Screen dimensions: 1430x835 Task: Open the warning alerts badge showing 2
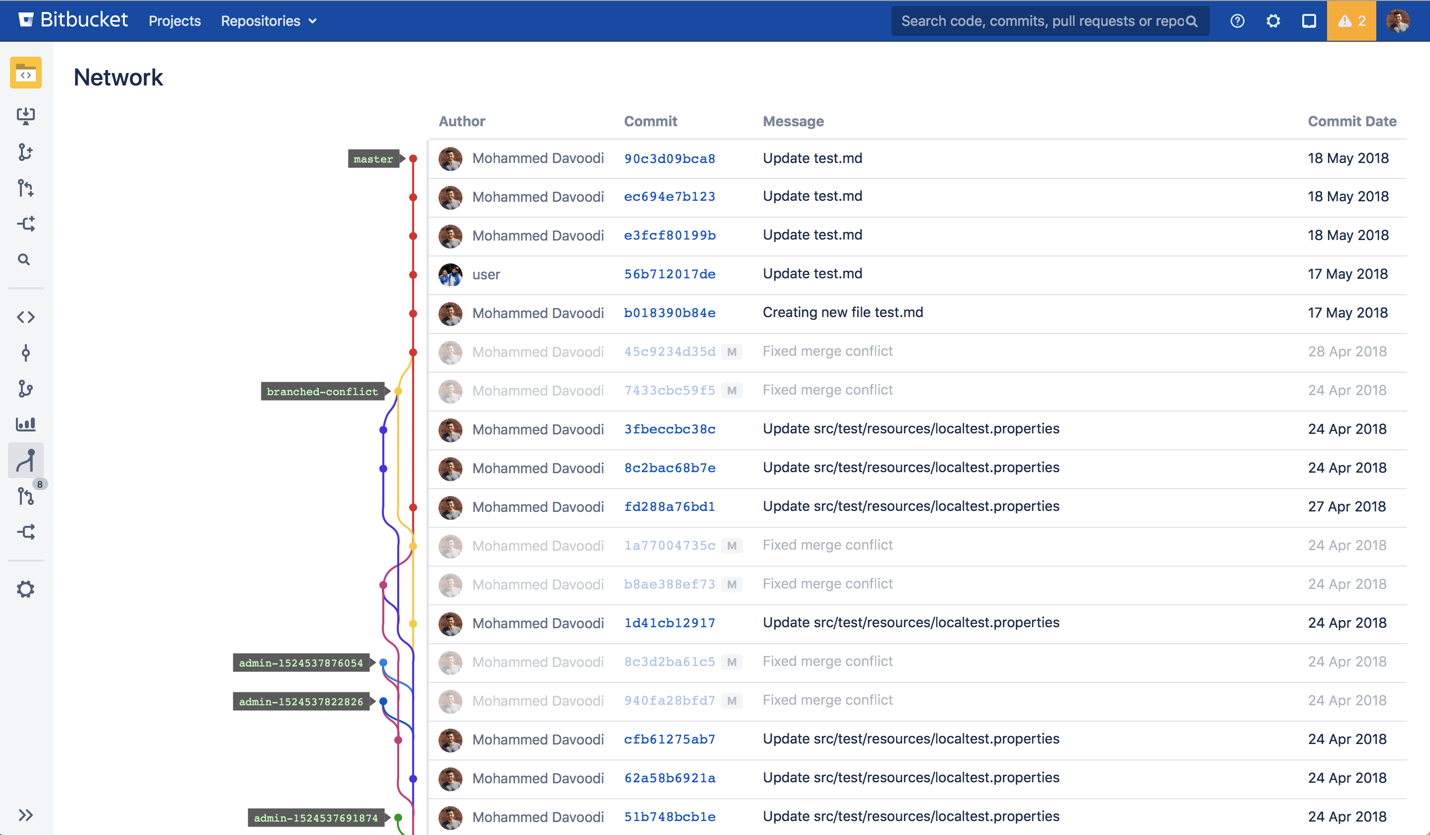tap(1351, 21)
